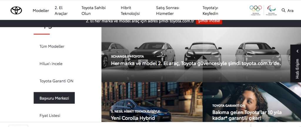Open the Olympic rings partner logo
The image size is (301, 127).
[255, 10]
